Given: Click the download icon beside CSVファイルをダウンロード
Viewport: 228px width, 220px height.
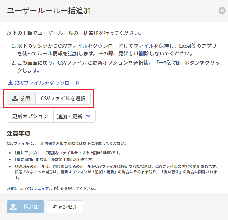Looking at the screenshot, I should pos(10,83).
